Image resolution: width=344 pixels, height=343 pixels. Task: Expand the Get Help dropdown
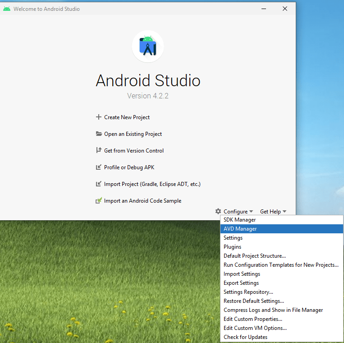[x=273, y=212]
